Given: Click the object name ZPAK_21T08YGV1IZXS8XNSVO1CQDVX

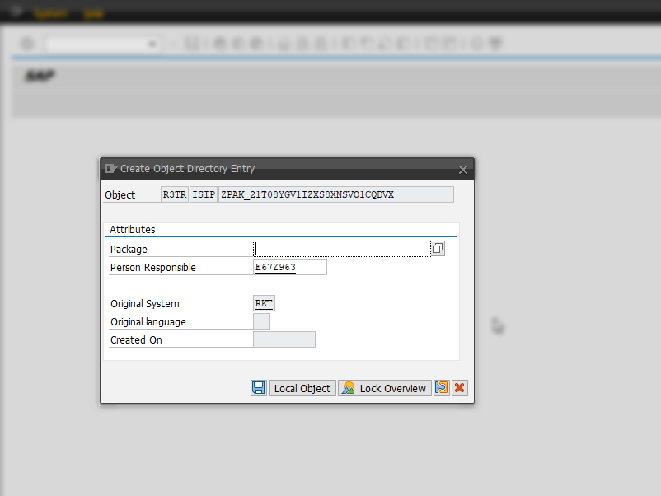Looking at the screenshot, I should (336, 194).
